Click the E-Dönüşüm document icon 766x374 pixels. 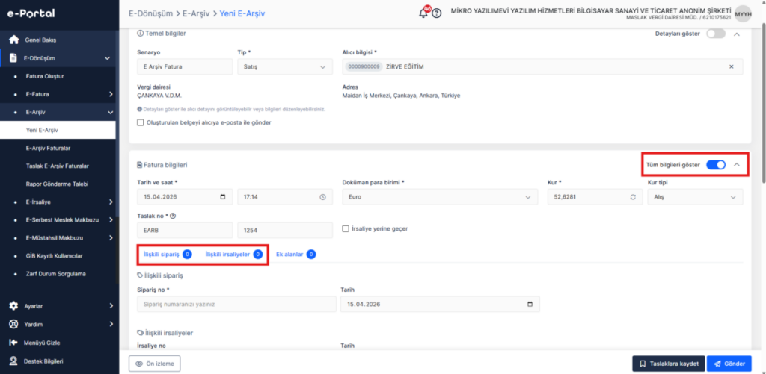click(14, 58)
